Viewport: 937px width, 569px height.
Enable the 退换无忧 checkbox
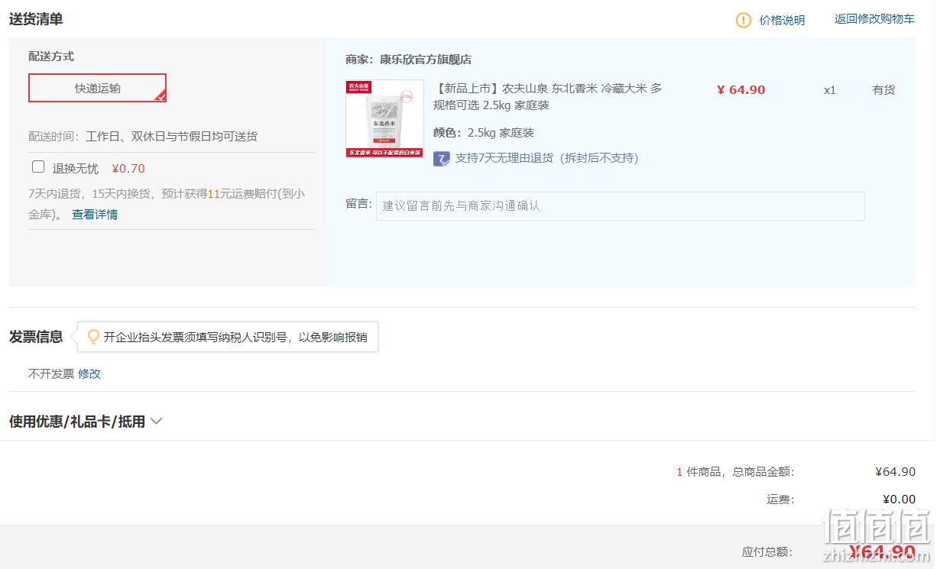pyautogui.click(x=38, y=167)
